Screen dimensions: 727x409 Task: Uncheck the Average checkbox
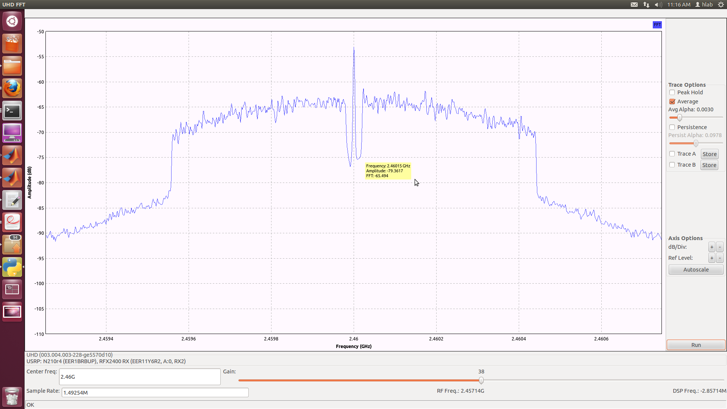[x=672, y=101]
